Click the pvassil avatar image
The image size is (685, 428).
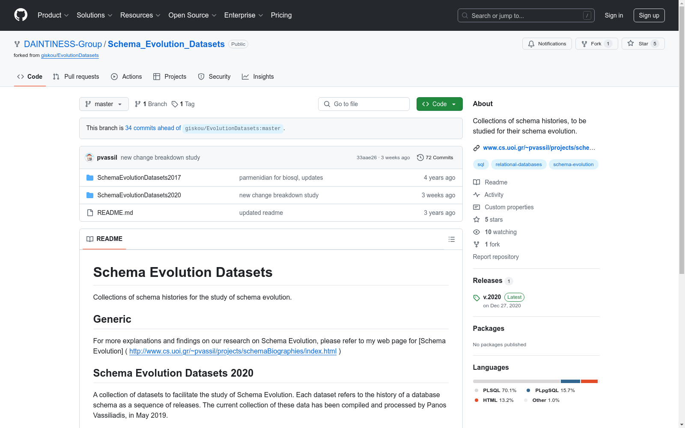point(89,158)
